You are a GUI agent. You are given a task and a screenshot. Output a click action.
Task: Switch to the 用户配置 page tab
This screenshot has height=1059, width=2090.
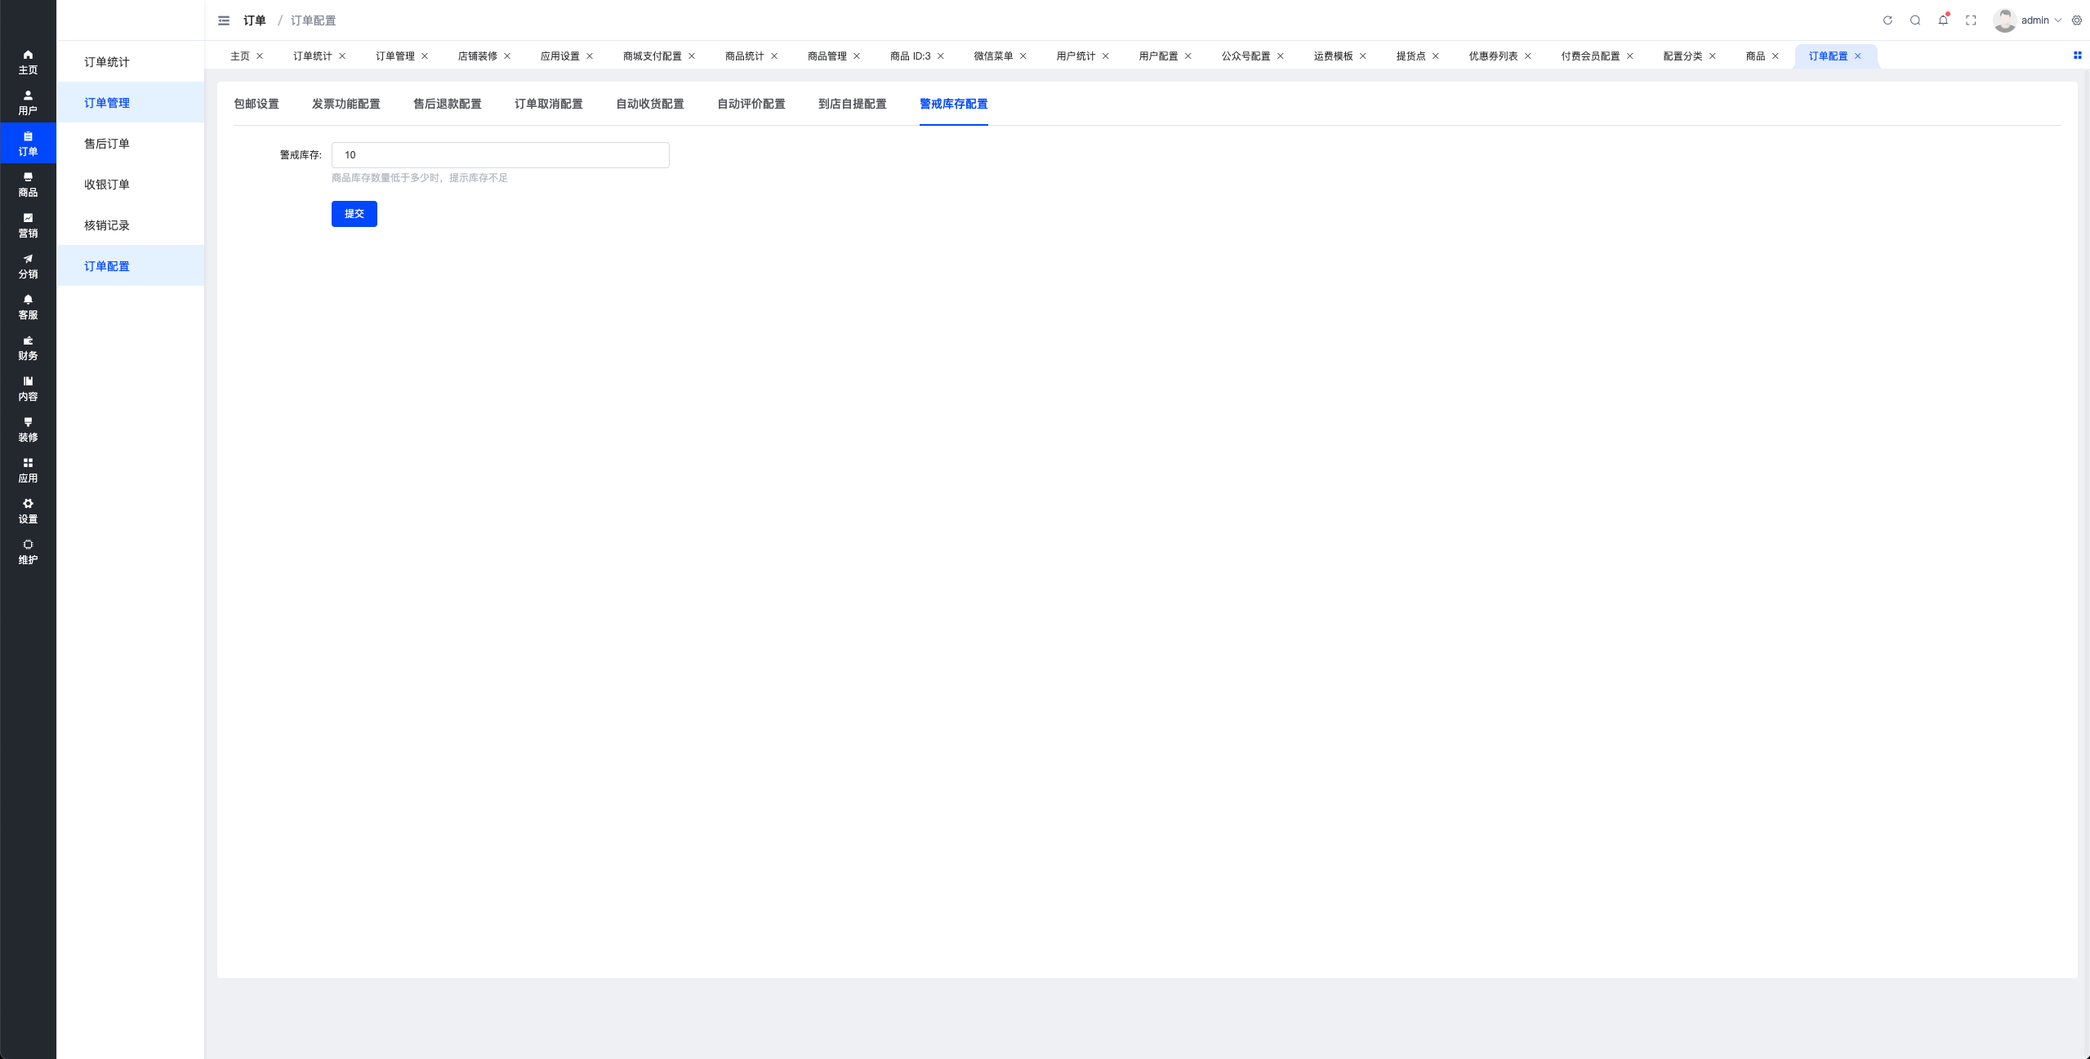point(1159,56)
